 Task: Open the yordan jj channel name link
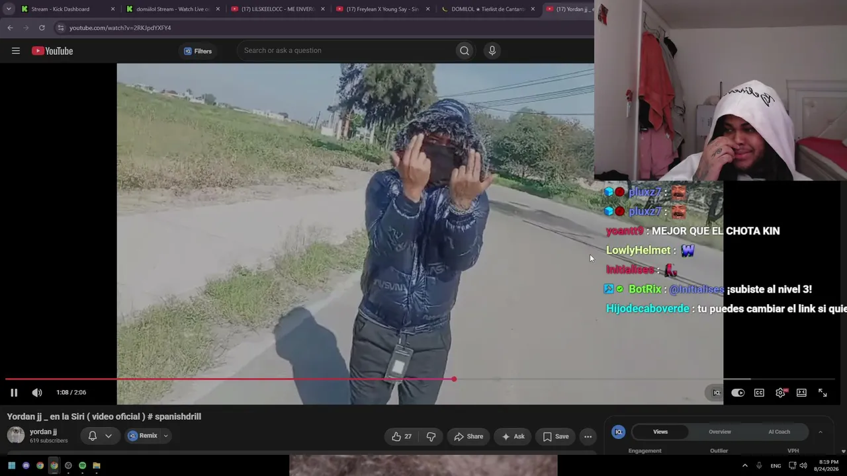(43, 432)
